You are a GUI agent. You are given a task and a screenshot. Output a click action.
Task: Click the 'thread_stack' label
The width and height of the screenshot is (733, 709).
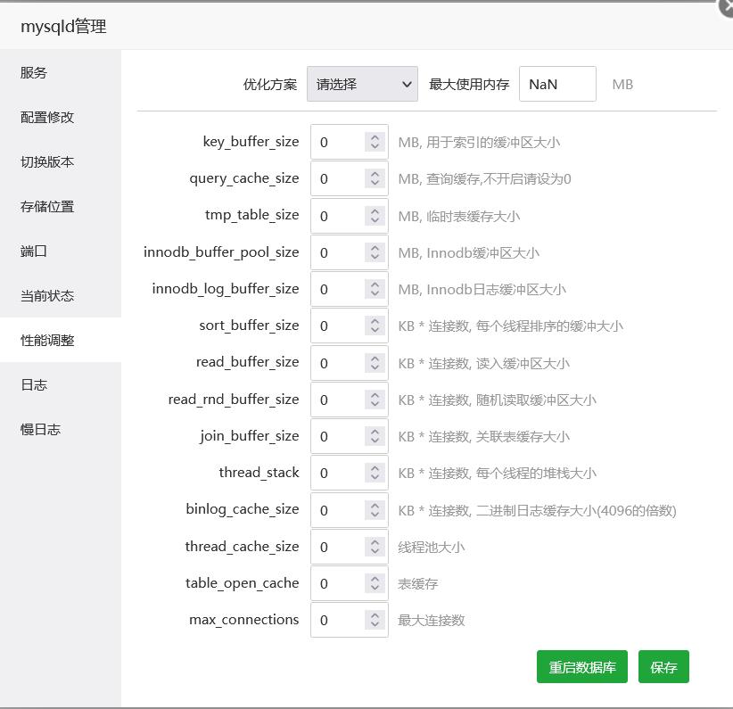(x=259, y=473)
